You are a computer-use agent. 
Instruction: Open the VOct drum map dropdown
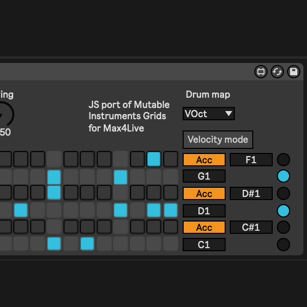click(209, 114)
